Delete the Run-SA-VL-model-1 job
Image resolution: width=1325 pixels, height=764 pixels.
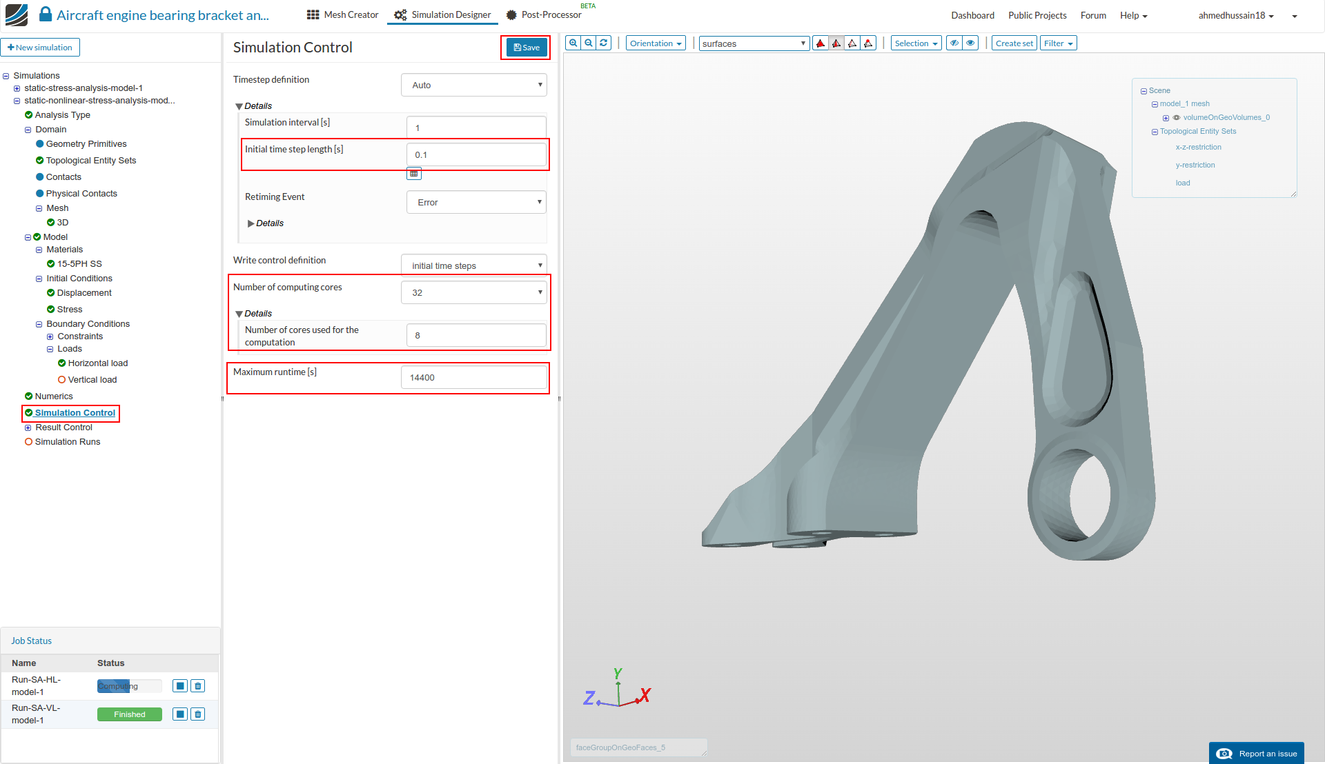(198, 714)
